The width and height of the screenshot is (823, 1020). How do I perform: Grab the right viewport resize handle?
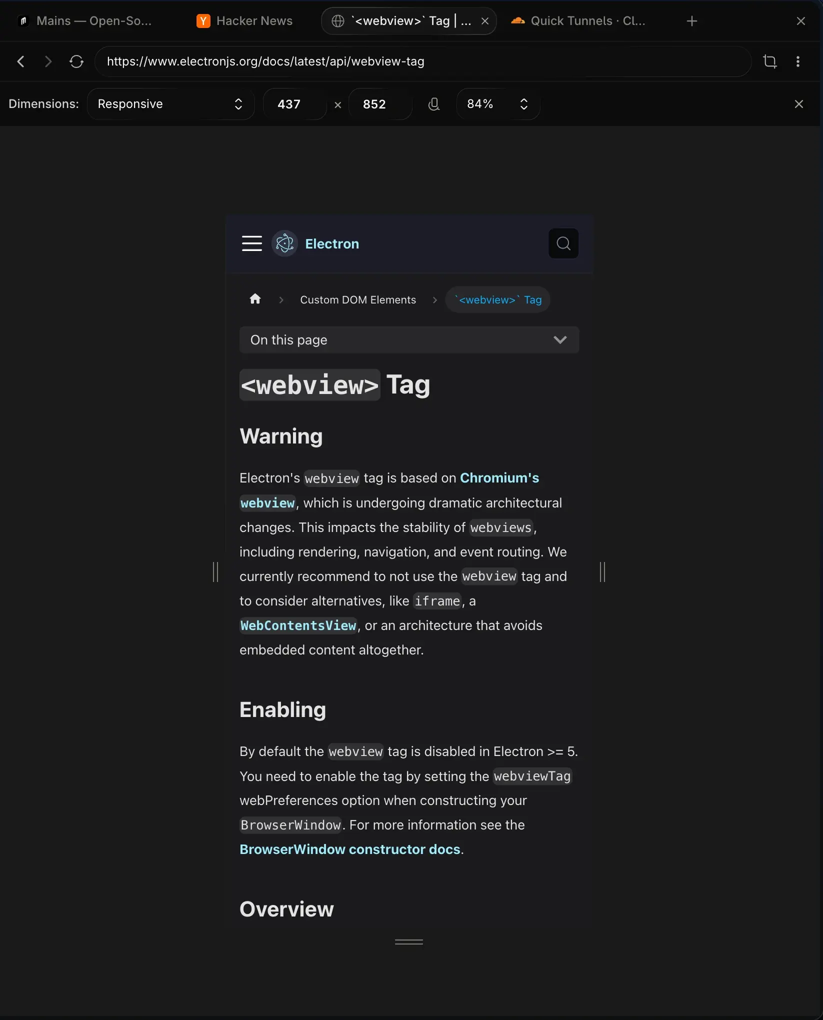(602, 572)
